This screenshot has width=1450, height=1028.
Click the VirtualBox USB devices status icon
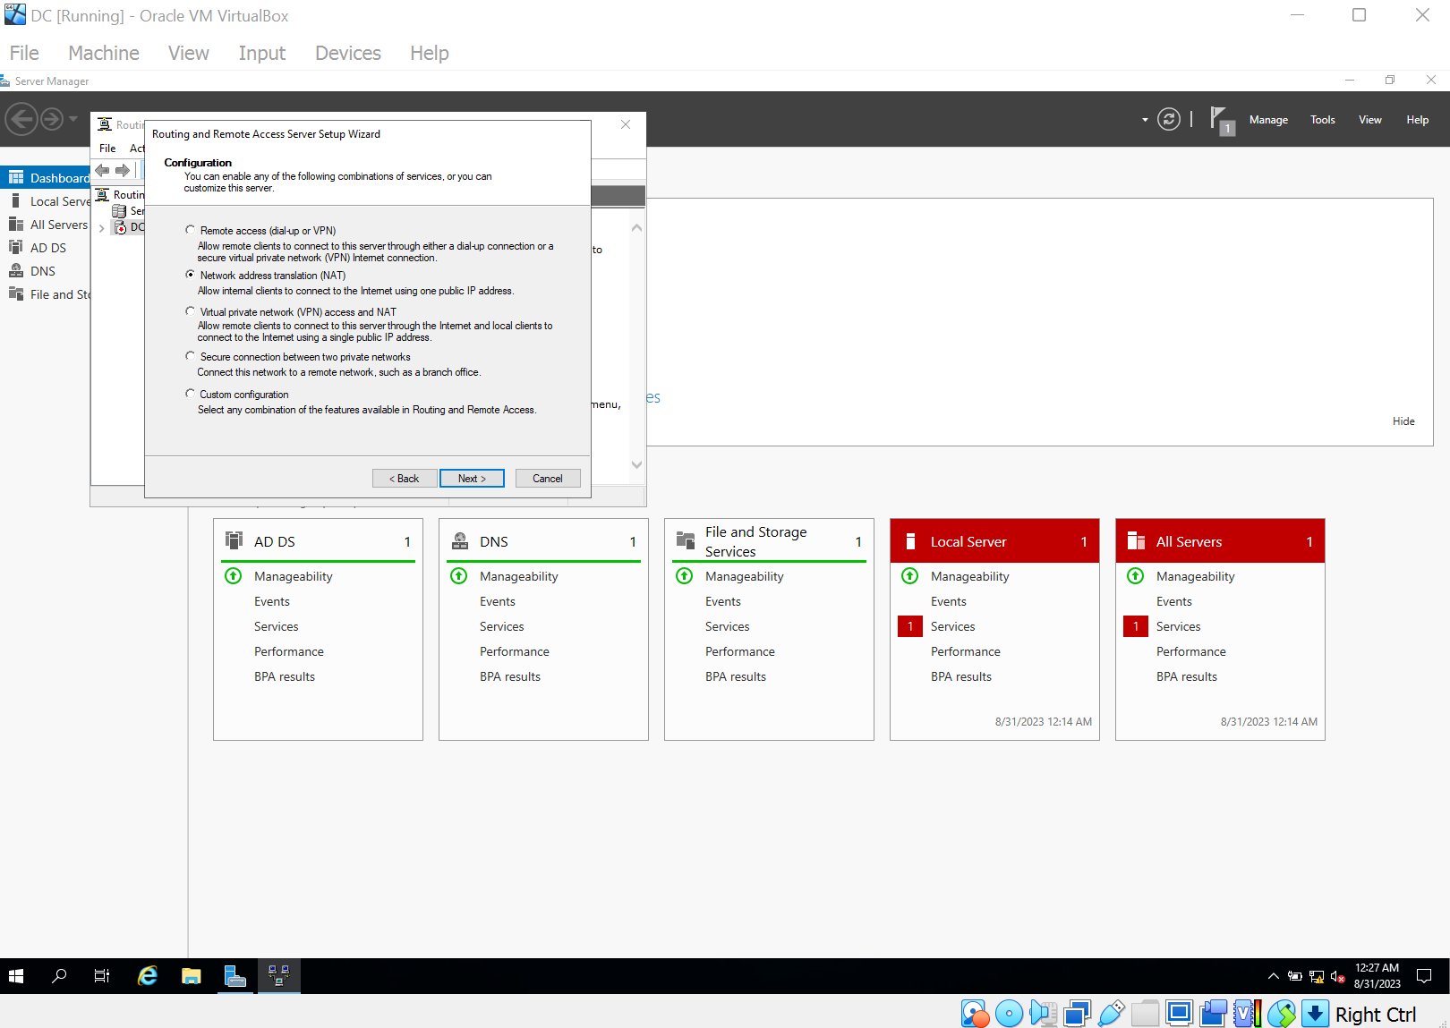click(x=1111, y=1014)
